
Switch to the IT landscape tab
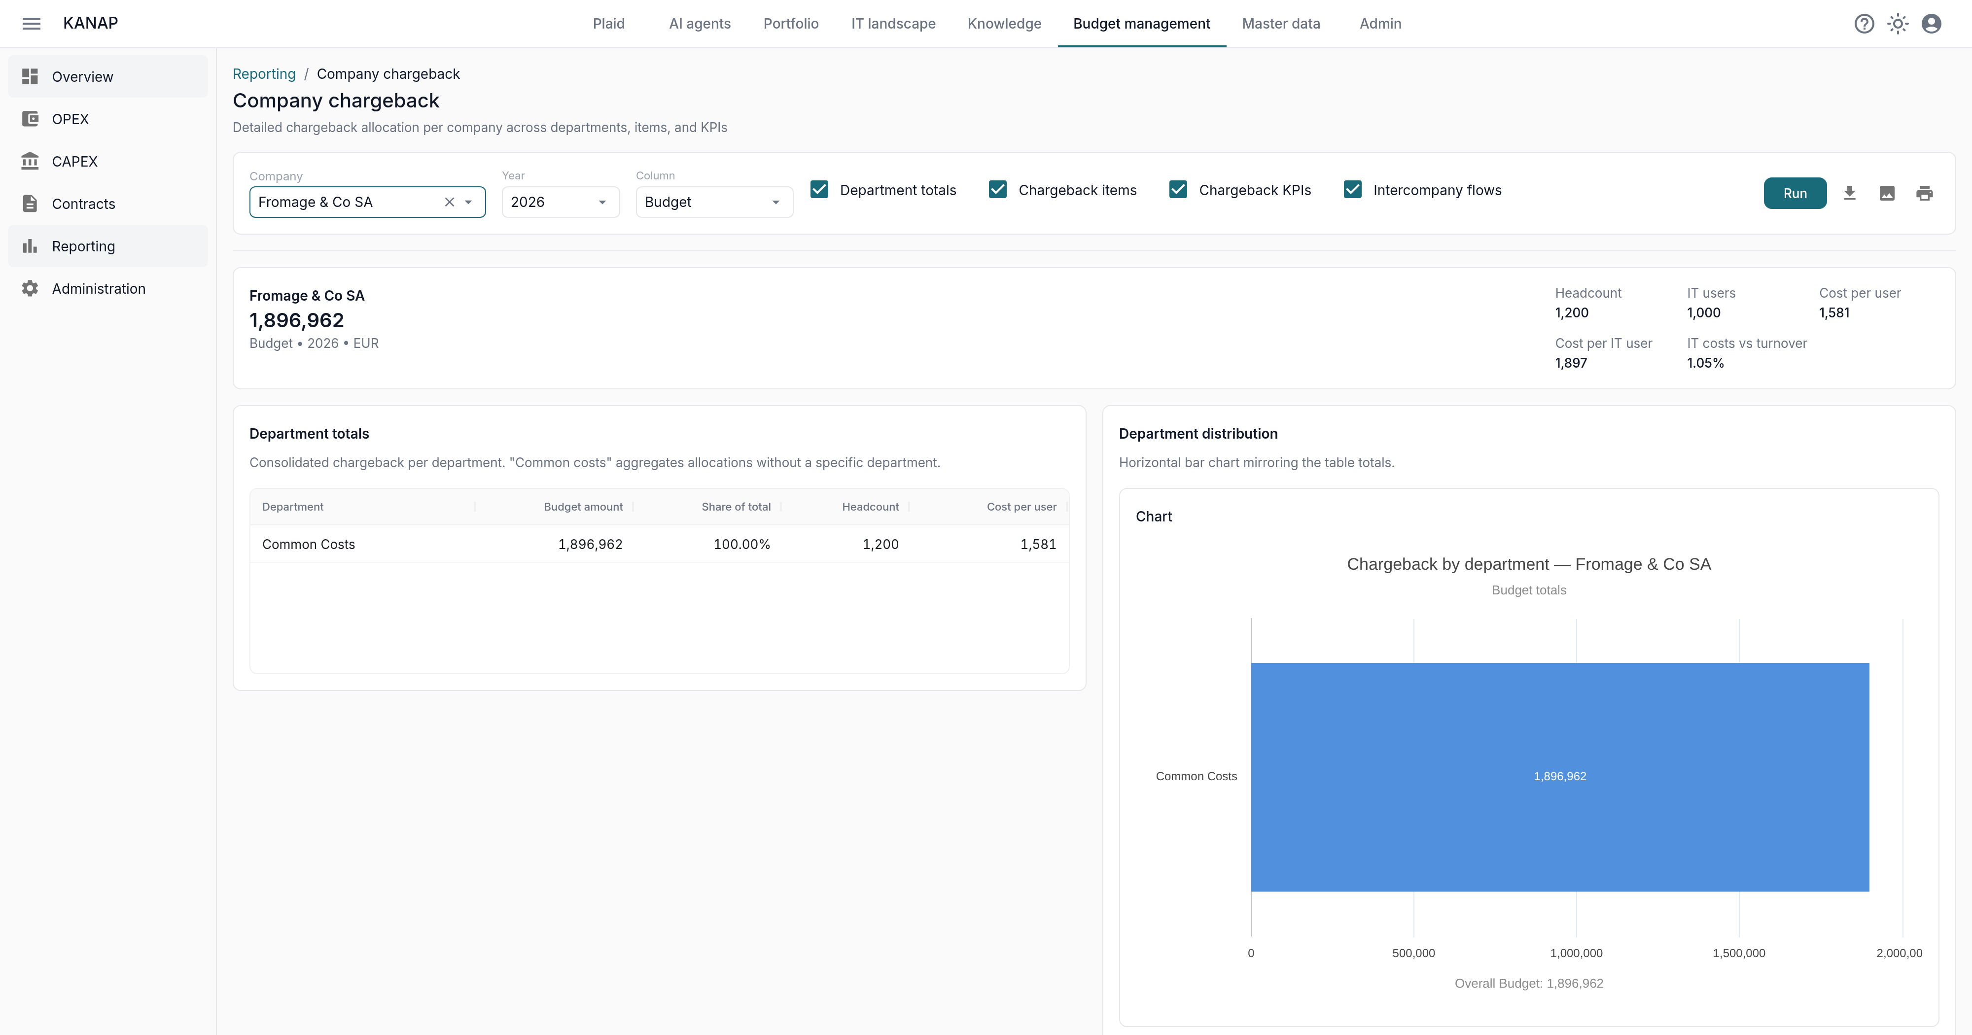[893, 24]
